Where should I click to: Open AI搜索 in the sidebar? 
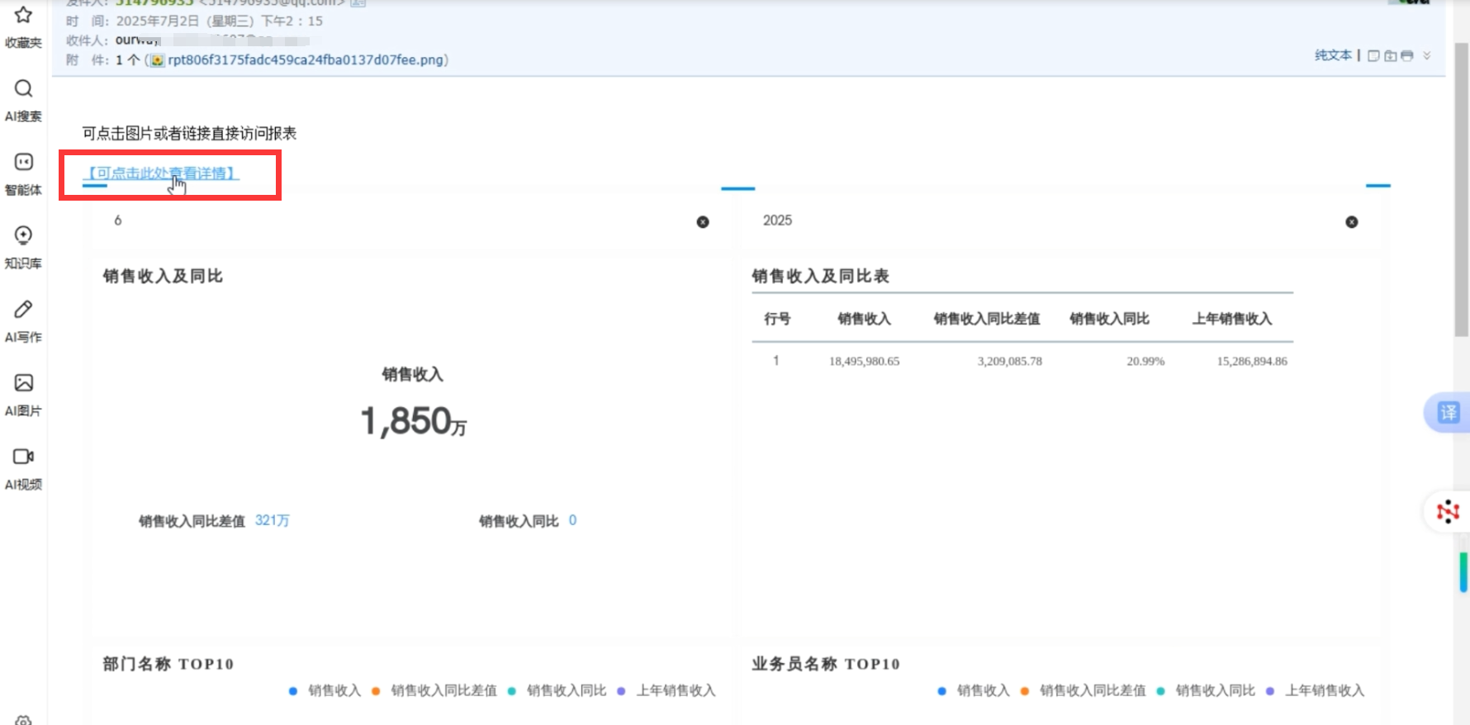23,89
